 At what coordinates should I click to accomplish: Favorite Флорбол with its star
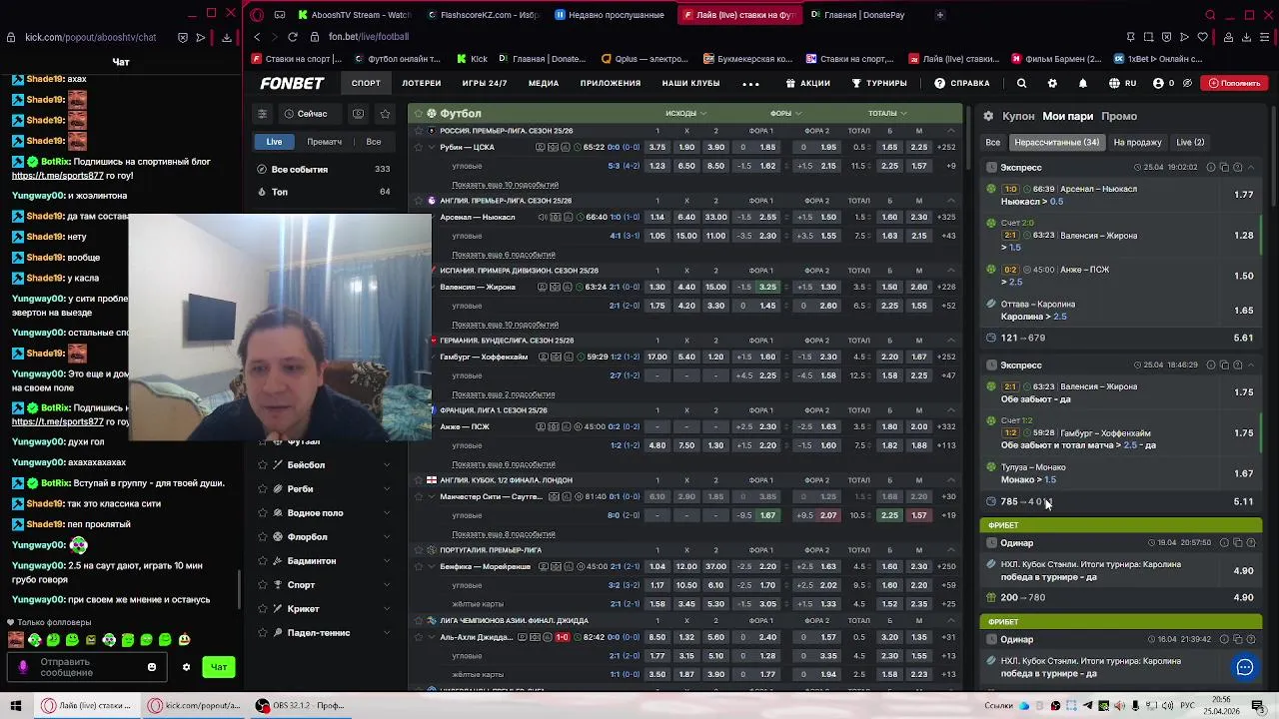pyautogui.click(x=263, y=537)
